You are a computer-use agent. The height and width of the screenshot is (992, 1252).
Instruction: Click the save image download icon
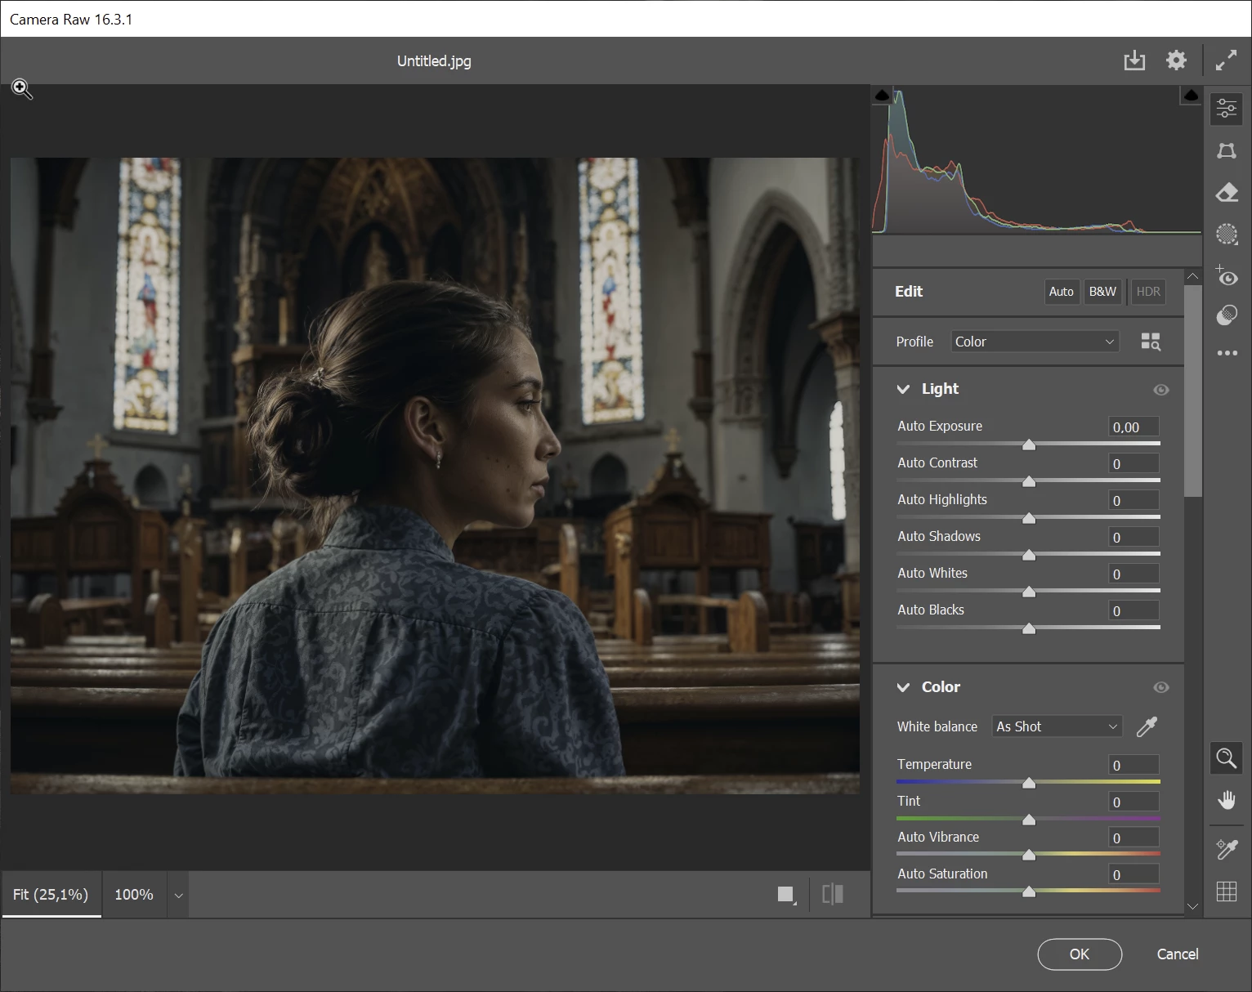coord(1134,60)
